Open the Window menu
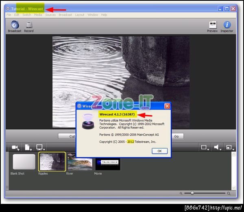 pos(93,15)
